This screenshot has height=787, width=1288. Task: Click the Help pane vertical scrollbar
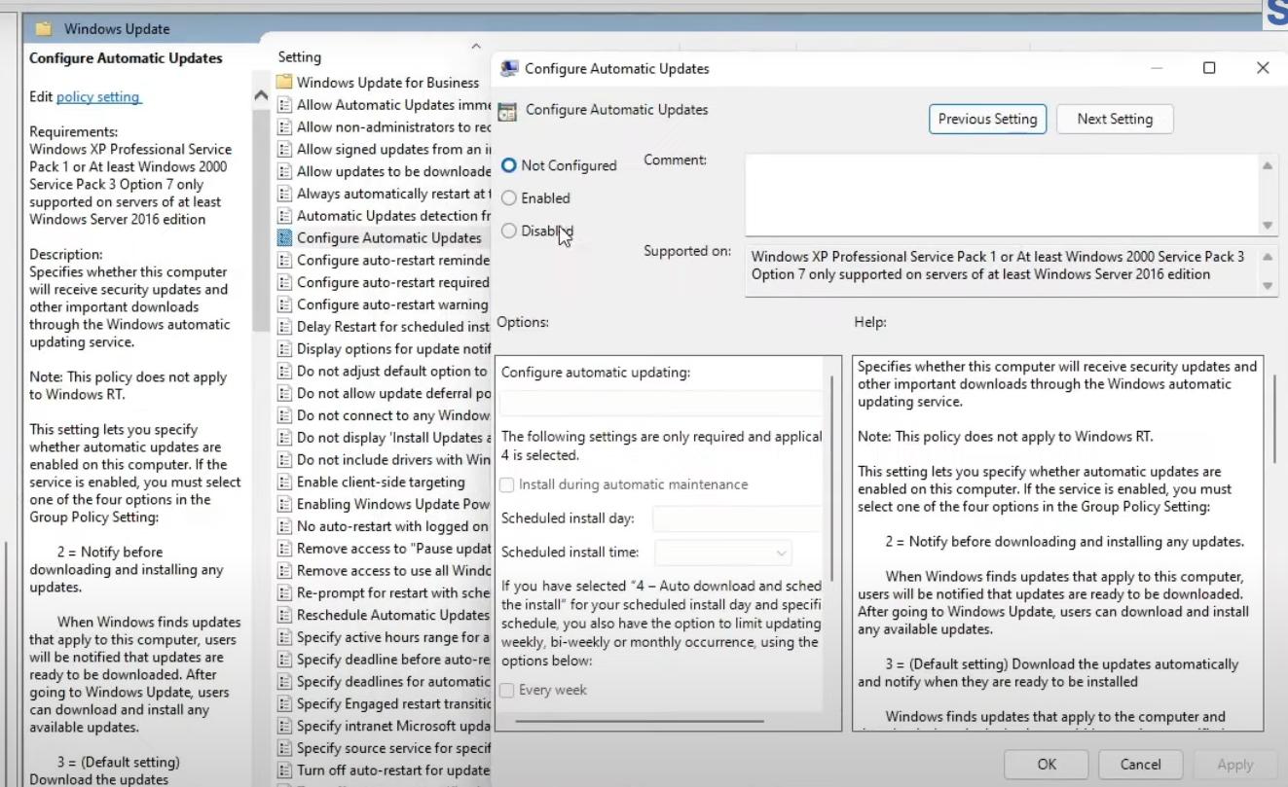1274,419
